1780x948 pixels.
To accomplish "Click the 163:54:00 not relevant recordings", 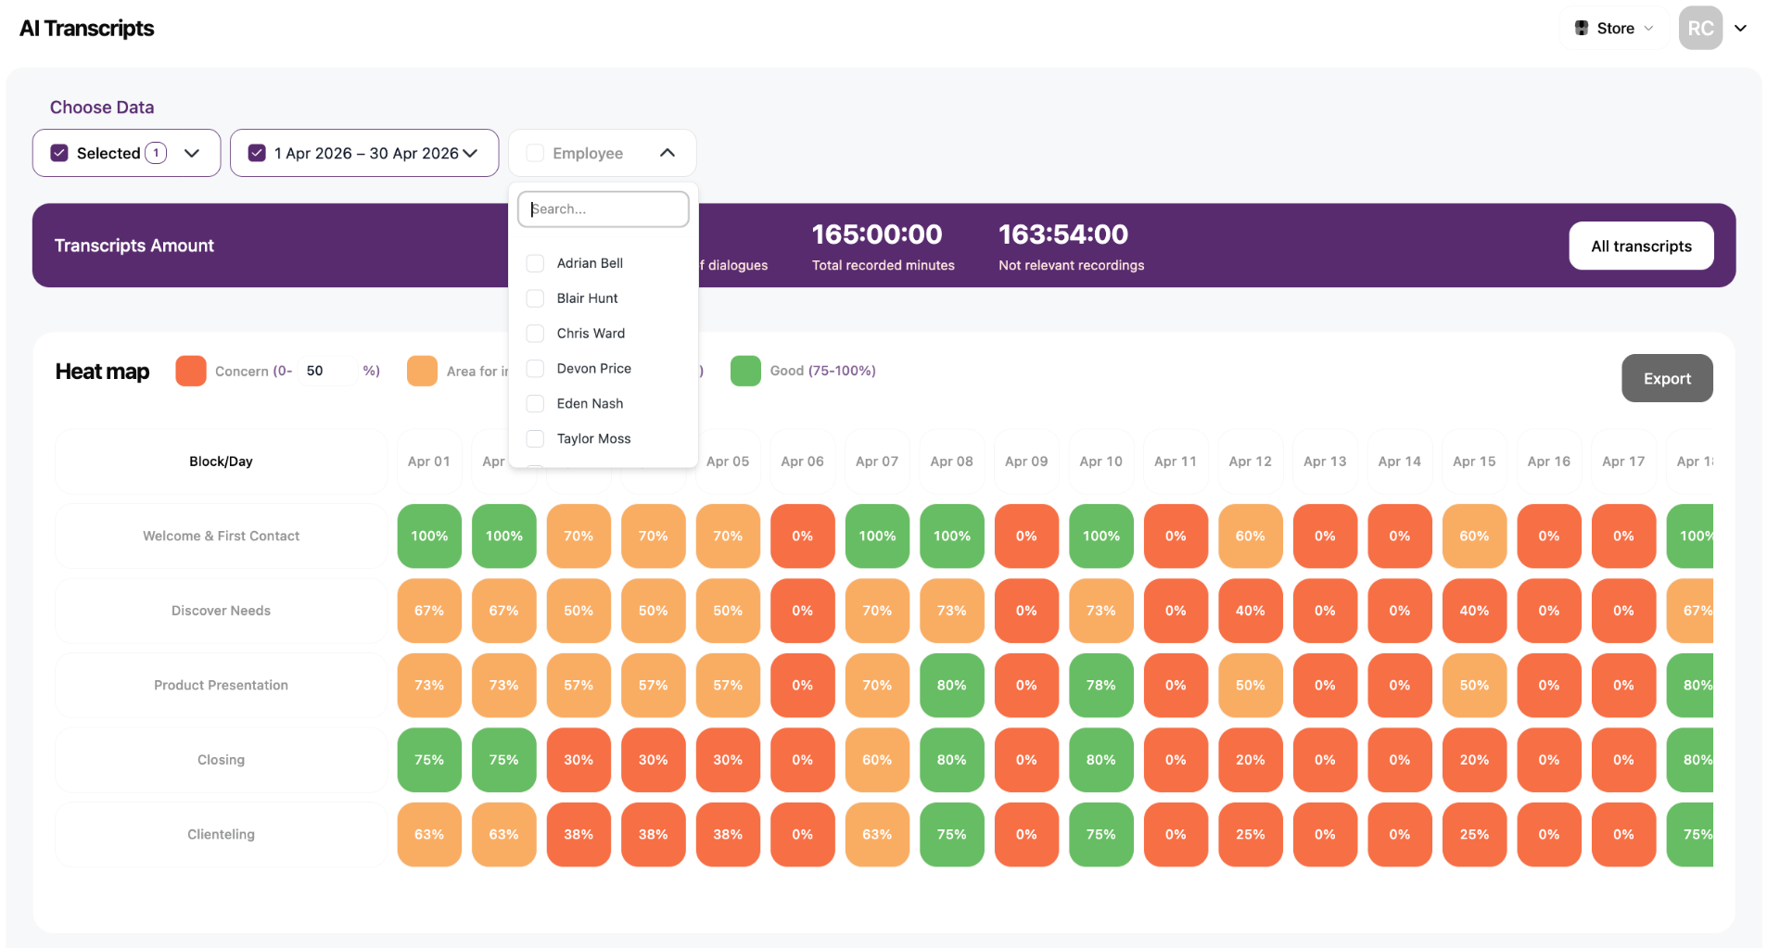I will click(x=1063, y=234).
